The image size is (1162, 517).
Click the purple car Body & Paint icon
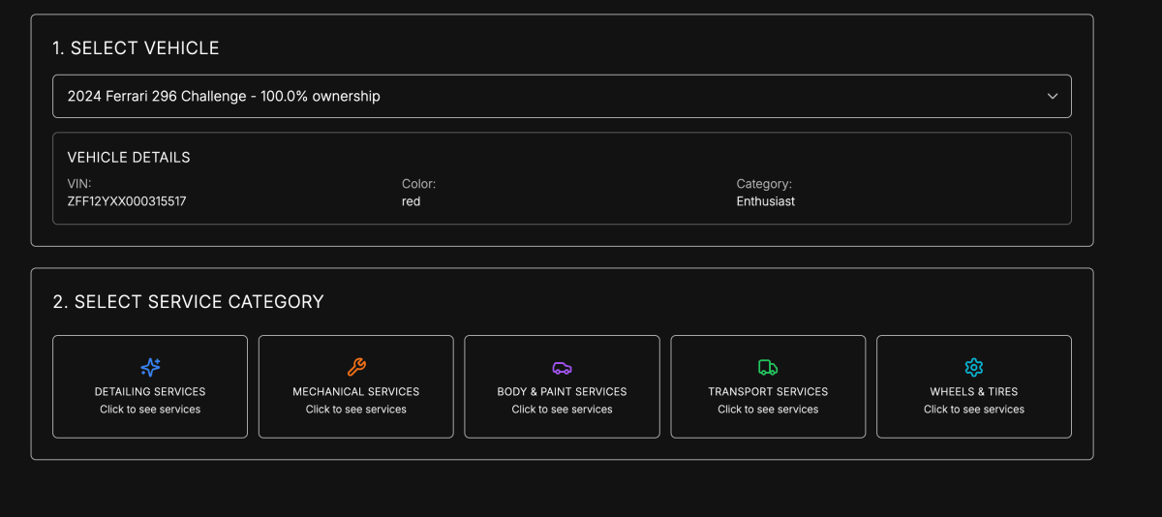563,367
